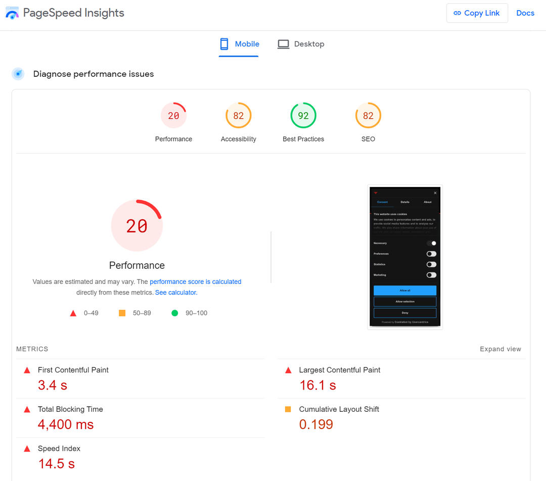Click the desktop laptop icon

click(x=283, y=44)
